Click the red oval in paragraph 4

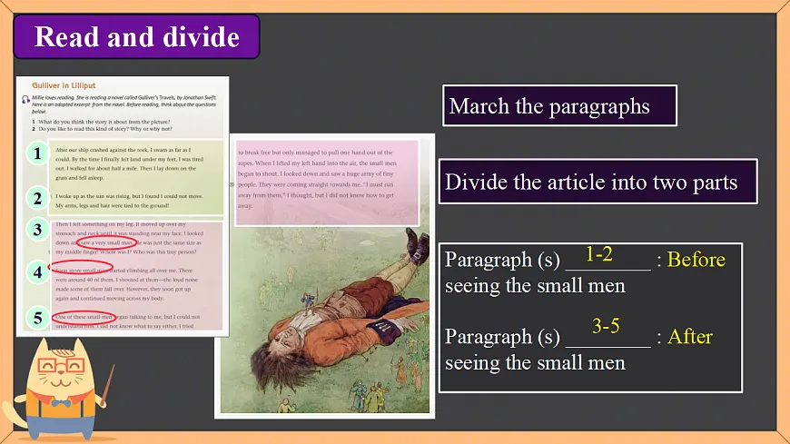(x=84, y=268)
